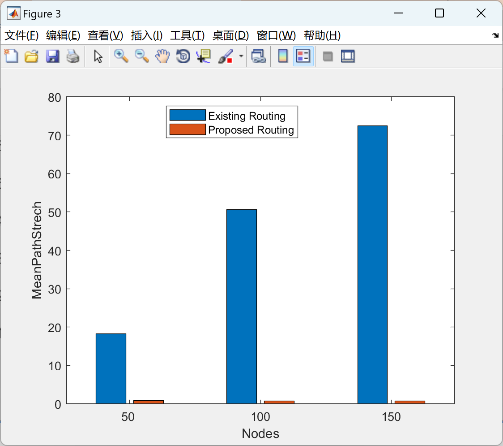Viewport: 503px width, 446px height.
Task: Click the y-axis tick label 80
Action: [x=55, y=97]
